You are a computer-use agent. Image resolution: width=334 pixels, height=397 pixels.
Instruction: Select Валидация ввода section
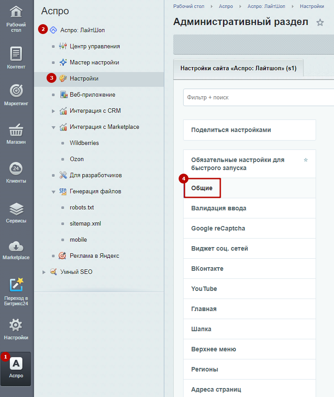click(x=249, y=208)
